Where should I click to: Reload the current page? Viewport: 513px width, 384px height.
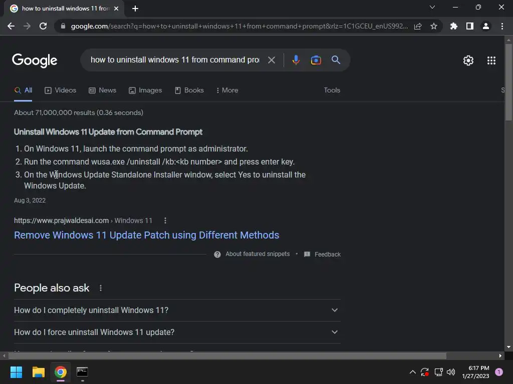click(x=43, y=26)
